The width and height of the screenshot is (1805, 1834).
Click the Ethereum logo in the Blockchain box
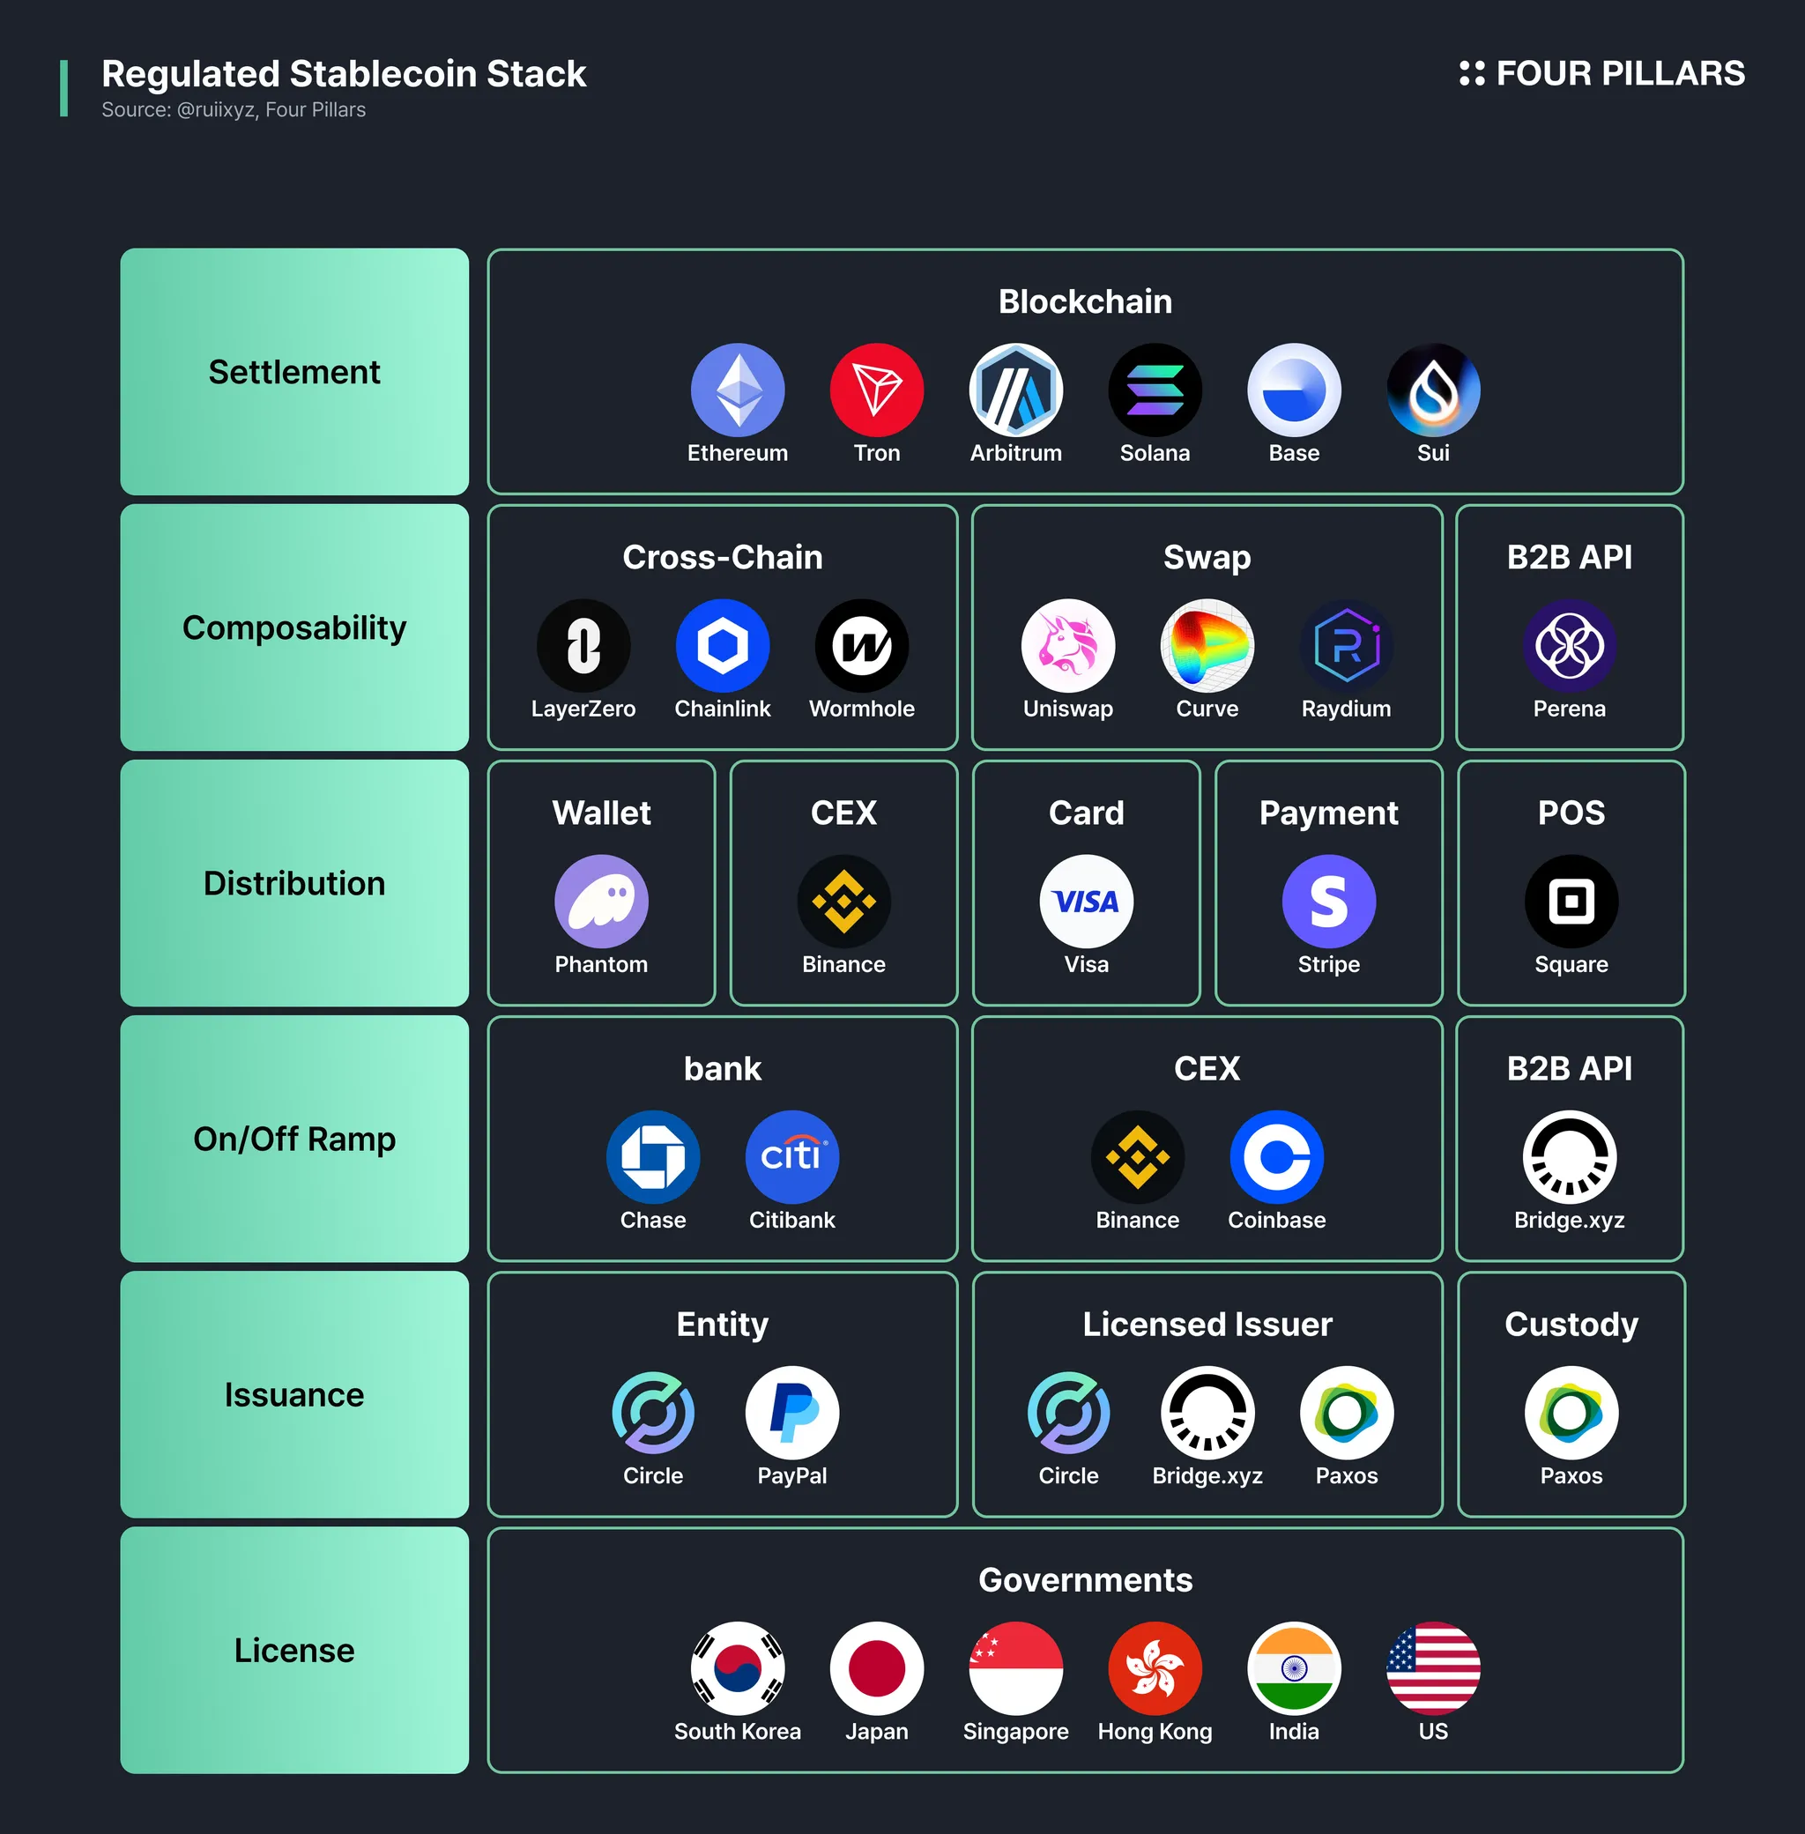point(738,390)
